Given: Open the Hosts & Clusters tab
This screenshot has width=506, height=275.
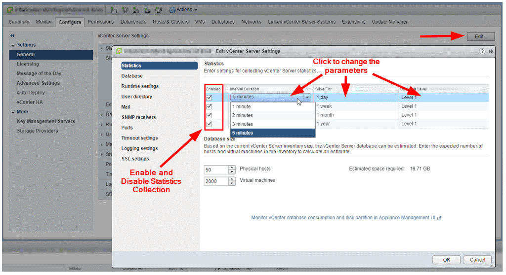Looking at the screenshot, I should [170, 22].
